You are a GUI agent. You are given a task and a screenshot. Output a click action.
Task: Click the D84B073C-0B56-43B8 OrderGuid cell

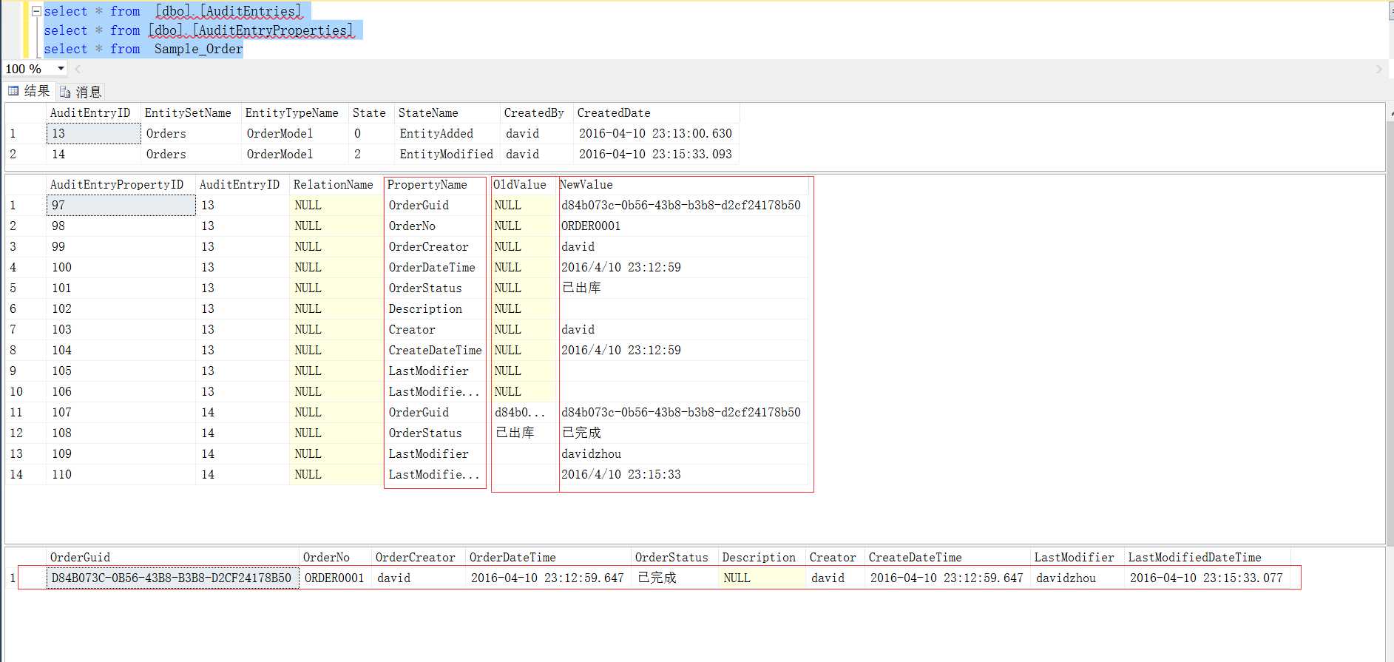point(173,578)
